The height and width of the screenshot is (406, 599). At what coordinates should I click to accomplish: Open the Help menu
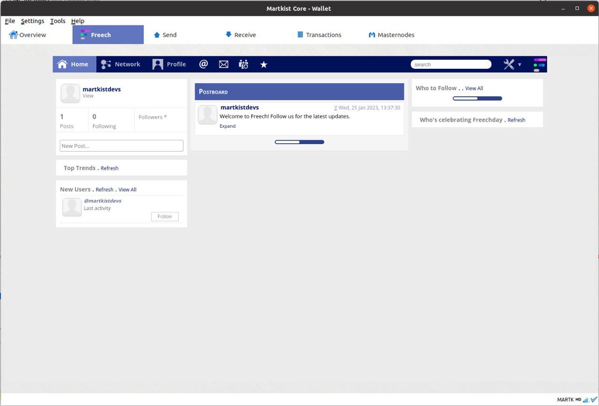(78, 21)
